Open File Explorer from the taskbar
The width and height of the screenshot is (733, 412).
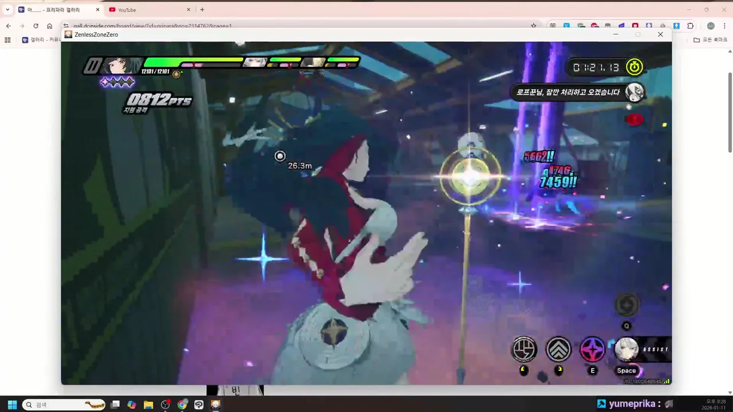[148, 405]
